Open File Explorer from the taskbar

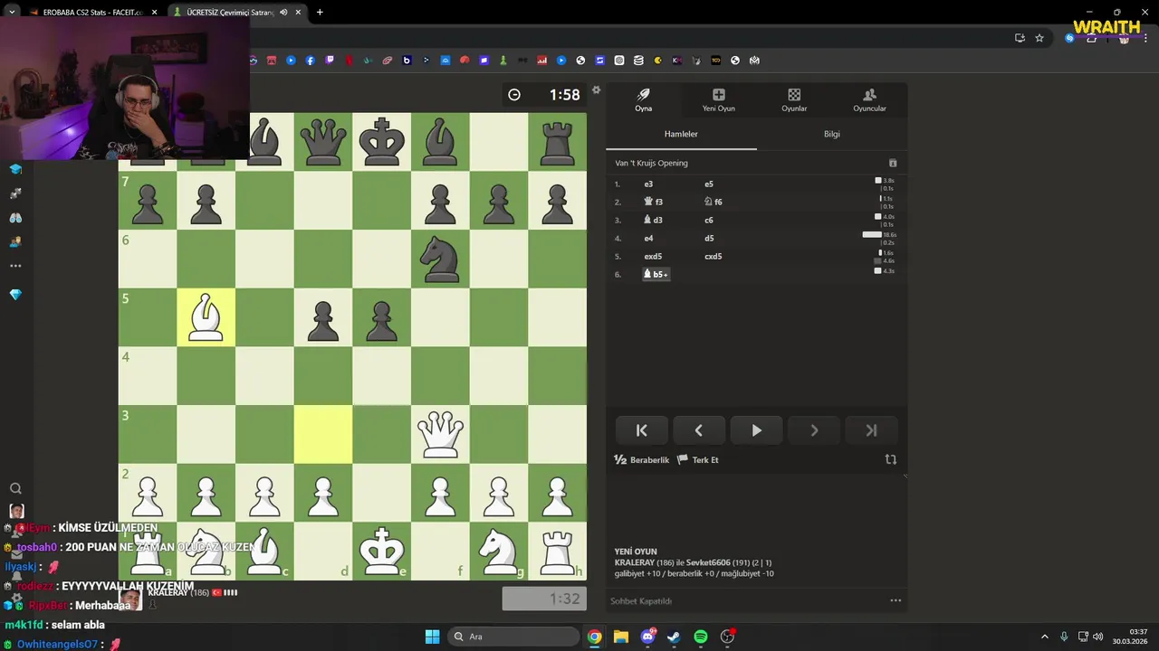click(620, 637)
